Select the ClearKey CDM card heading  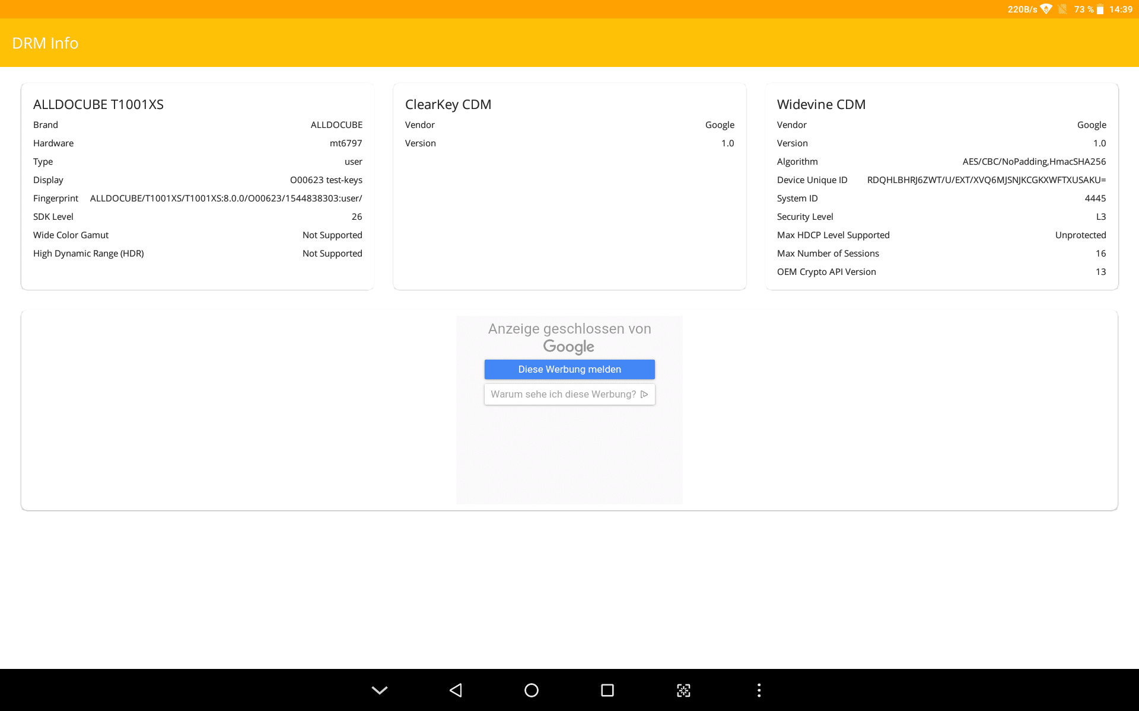[448, 104]
